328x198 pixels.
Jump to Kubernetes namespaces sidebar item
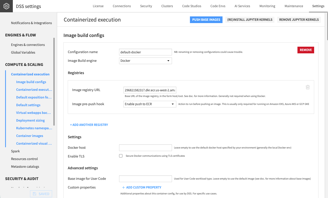34,128
